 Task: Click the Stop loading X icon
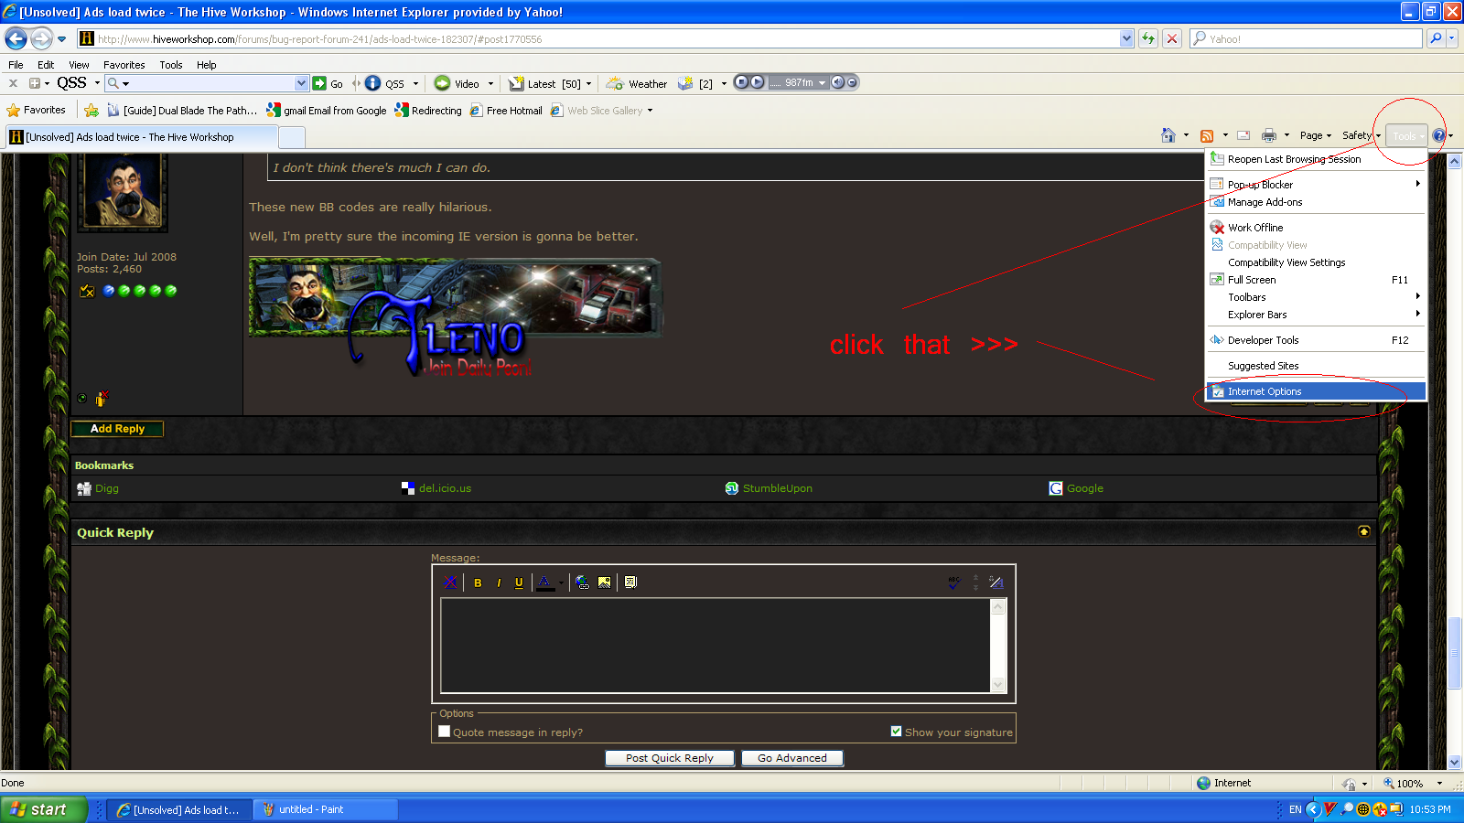click(1172, 38)
